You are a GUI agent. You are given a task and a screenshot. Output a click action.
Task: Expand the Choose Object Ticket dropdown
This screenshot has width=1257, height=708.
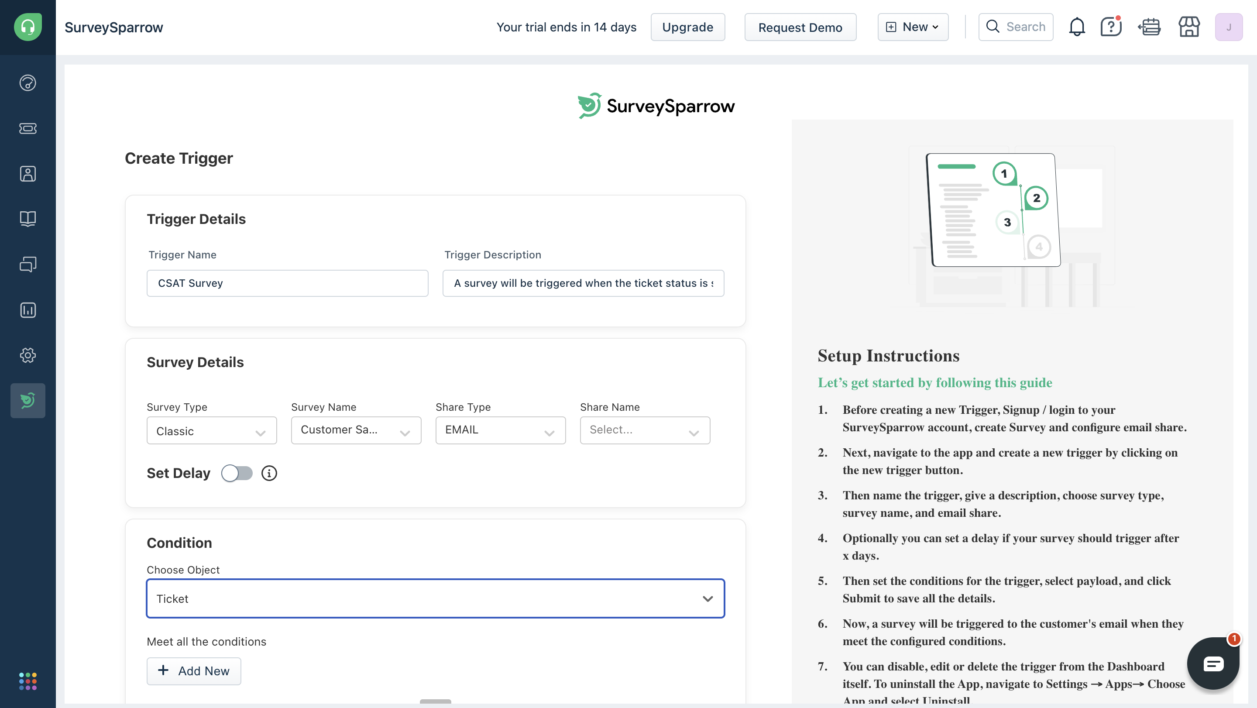(435, 599)
